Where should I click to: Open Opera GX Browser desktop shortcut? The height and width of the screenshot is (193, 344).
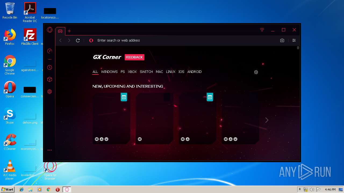[x=50, y=170]
